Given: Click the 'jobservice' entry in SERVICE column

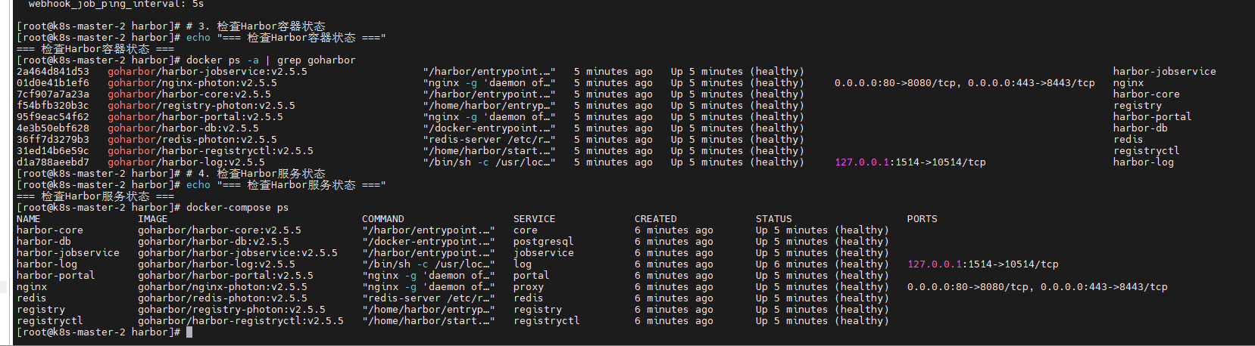Looking at the screenshot, I should tap(544, 253).
